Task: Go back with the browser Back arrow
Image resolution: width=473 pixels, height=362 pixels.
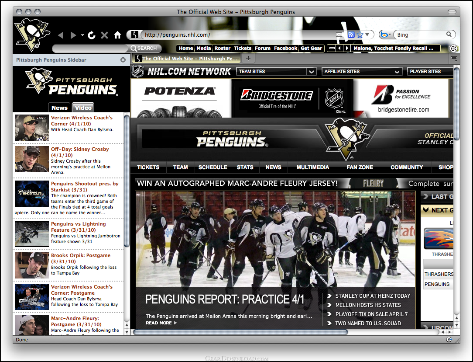Action: pyautogui.click(x=61, y=35)
